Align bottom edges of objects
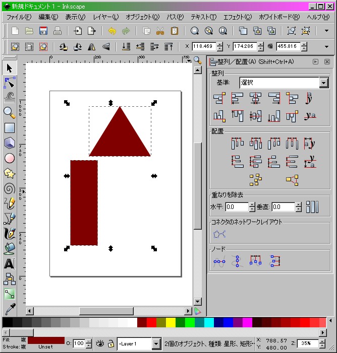 click(x=273, y=116)
